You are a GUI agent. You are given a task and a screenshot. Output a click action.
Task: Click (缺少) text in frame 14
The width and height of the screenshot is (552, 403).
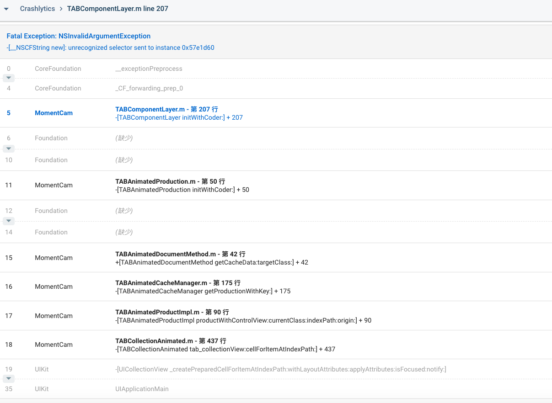click(x=124, y=232)
